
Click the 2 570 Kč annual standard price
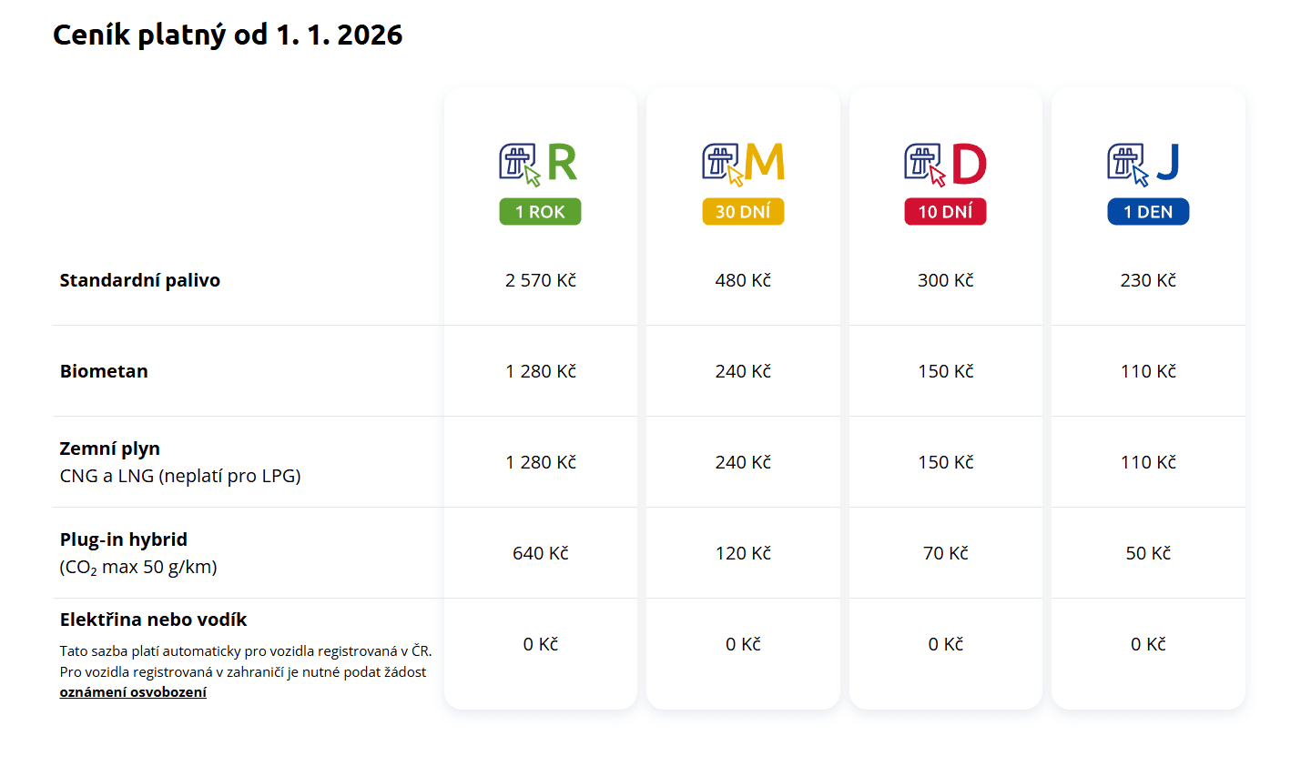[x=541, y=280]
